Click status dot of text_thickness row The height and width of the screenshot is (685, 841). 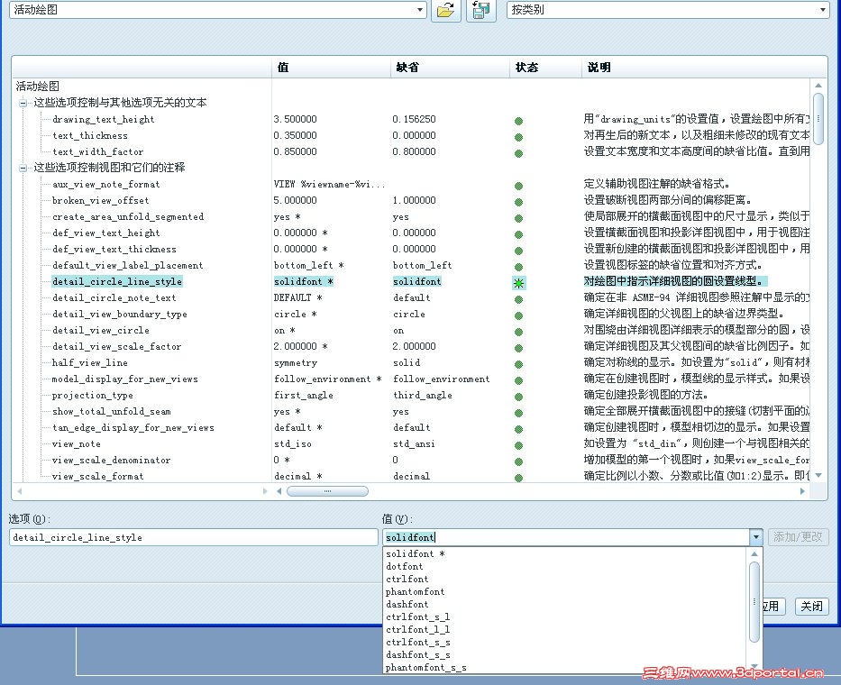point(518,137)
